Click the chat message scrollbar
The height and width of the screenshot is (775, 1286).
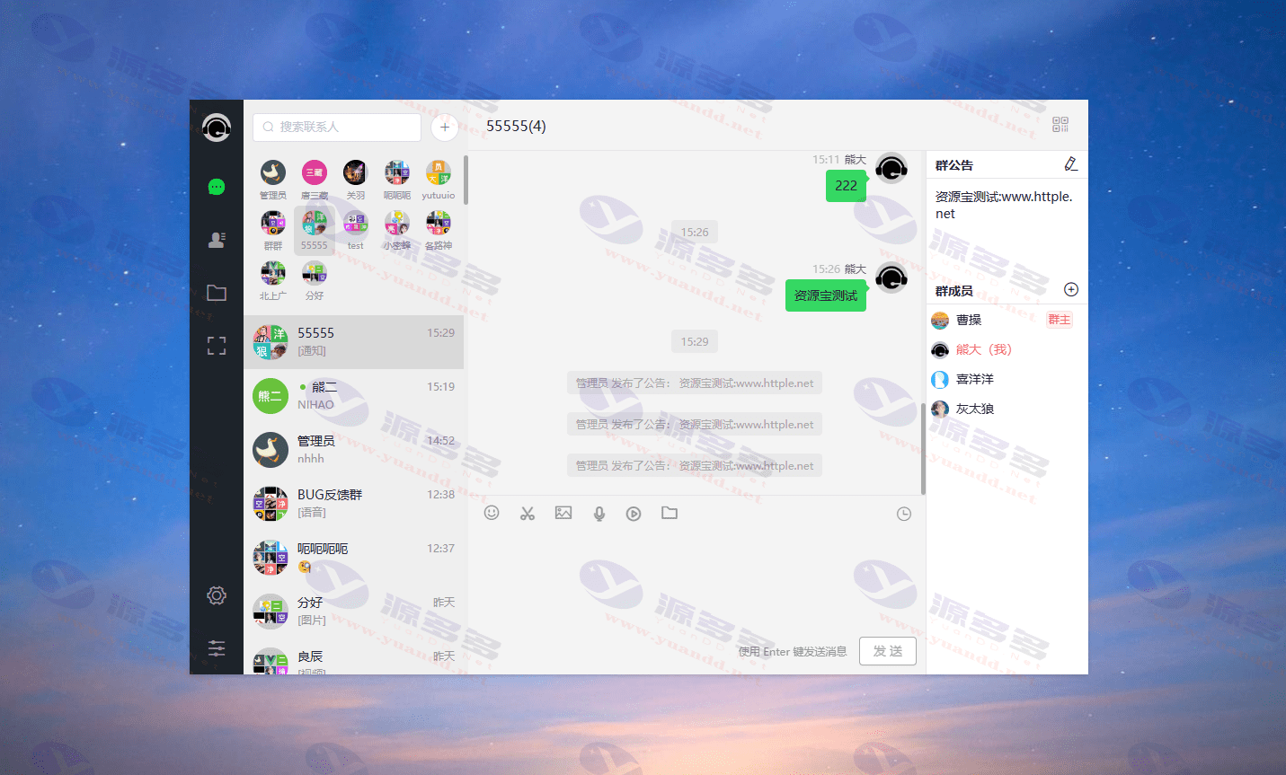923,449
